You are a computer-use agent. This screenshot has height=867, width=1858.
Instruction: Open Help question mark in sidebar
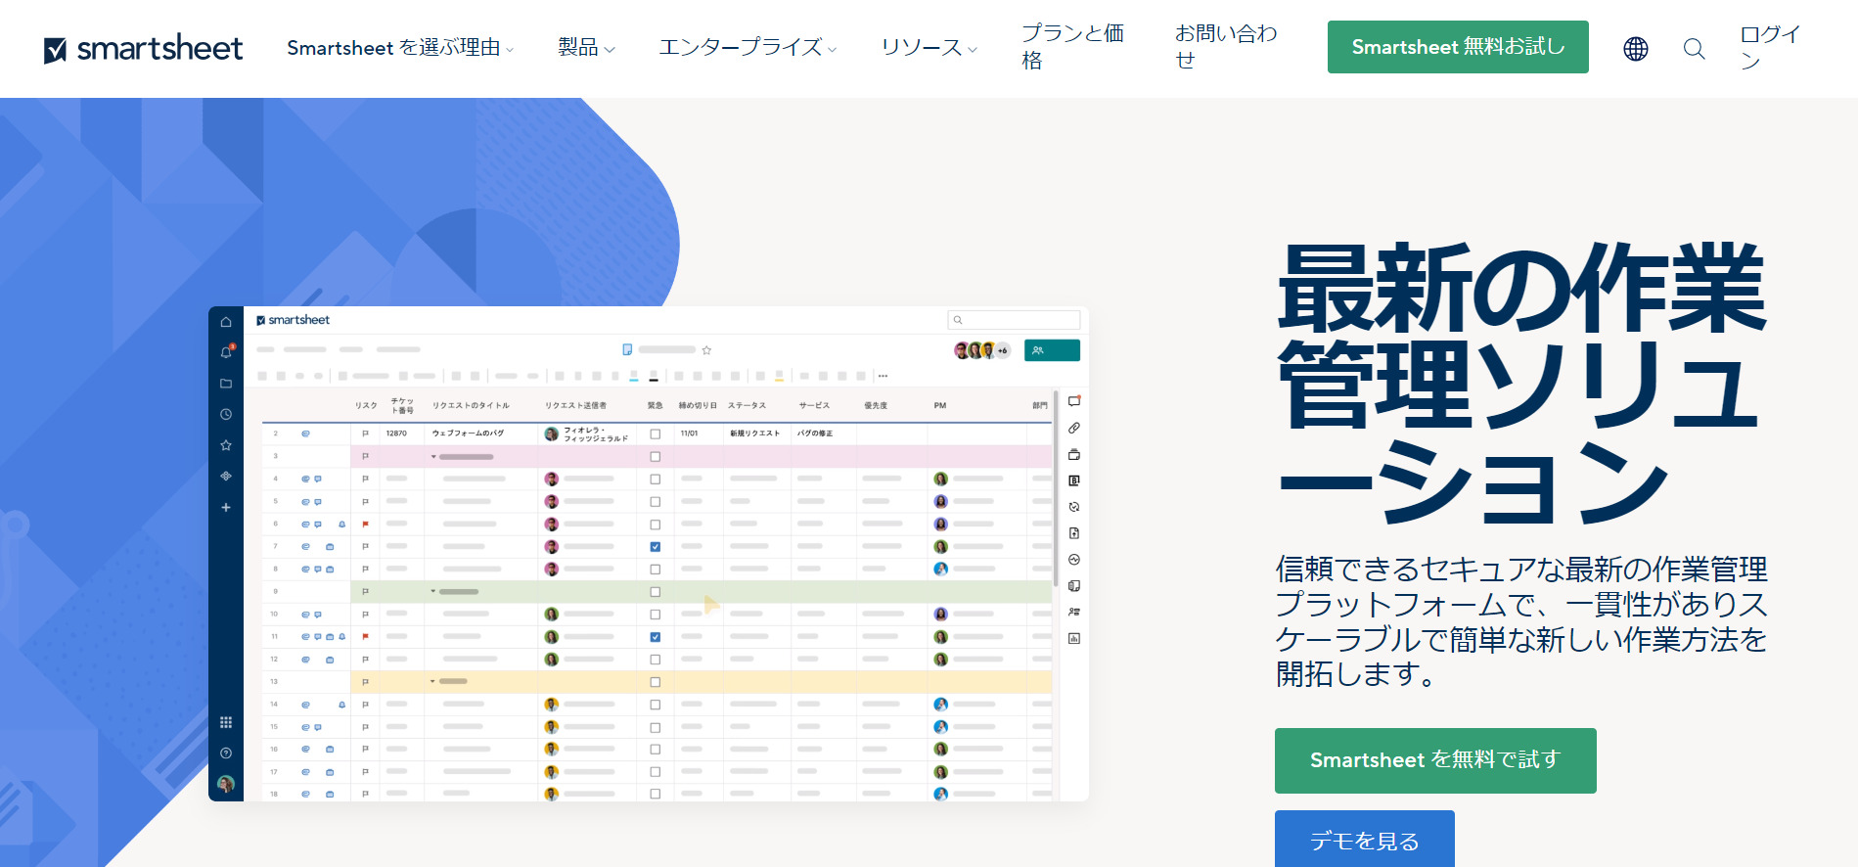pos(226,753)
